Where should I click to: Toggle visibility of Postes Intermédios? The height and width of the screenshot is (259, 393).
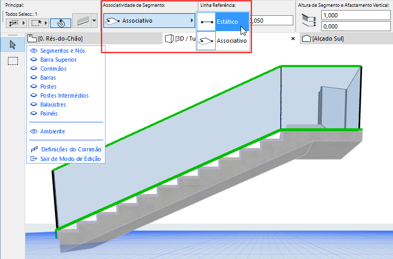click(x=34, y=95)
